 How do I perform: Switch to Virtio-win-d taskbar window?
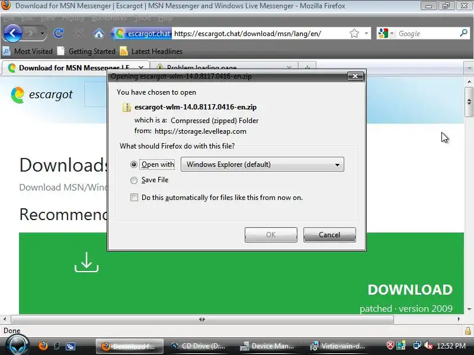pos(338,346)
